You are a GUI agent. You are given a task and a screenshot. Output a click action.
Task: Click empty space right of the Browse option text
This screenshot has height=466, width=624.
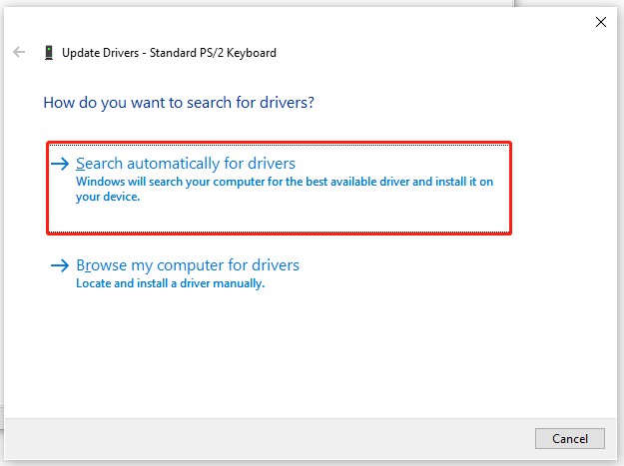pyautogui.click(x=449, y=273)
